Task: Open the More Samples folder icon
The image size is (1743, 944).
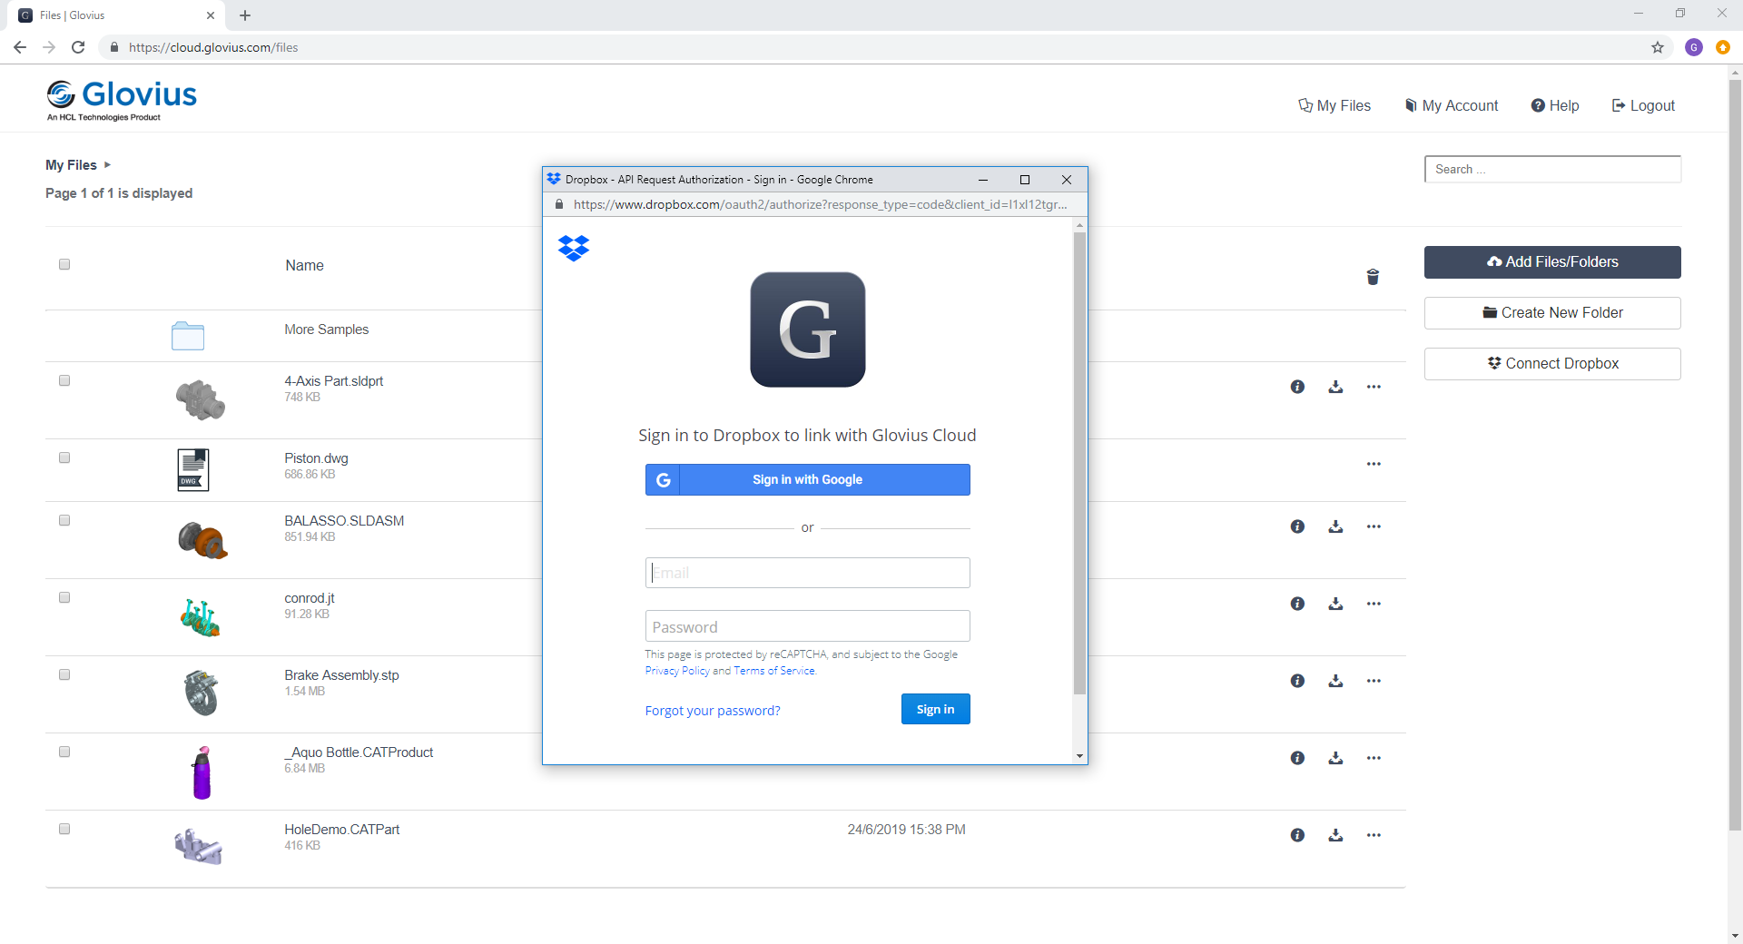Action: [x=188, y=336]
